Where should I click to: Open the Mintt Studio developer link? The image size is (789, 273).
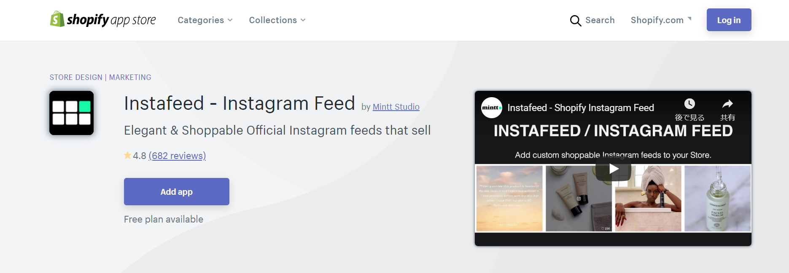click(396, 107)
